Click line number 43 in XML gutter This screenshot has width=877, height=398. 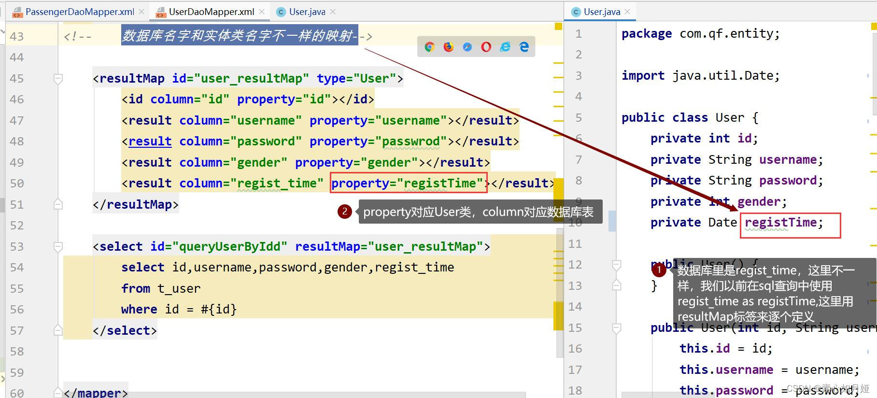(16, 36)
